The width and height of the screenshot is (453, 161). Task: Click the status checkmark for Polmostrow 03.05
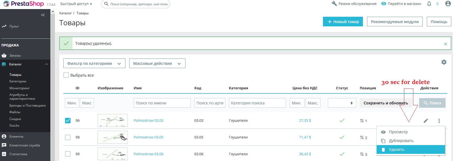[x=342, y=137]
